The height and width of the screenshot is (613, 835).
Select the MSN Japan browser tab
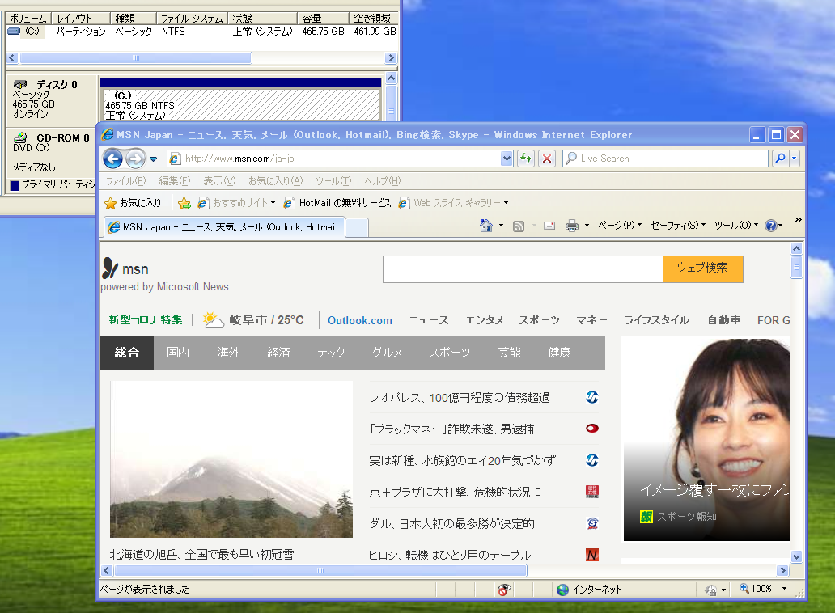[223, 227]
